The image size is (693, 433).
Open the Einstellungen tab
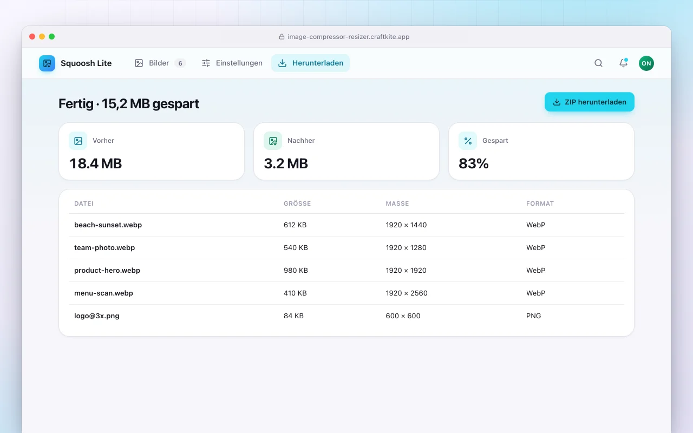click(232, 63)
